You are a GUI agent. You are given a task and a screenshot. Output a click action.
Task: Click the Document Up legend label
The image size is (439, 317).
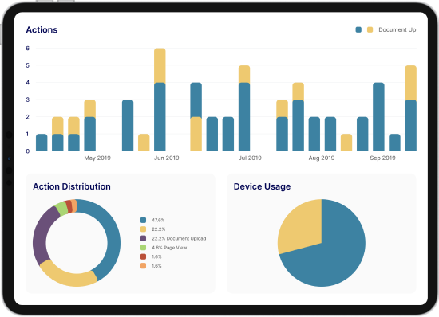click(397, 29)
